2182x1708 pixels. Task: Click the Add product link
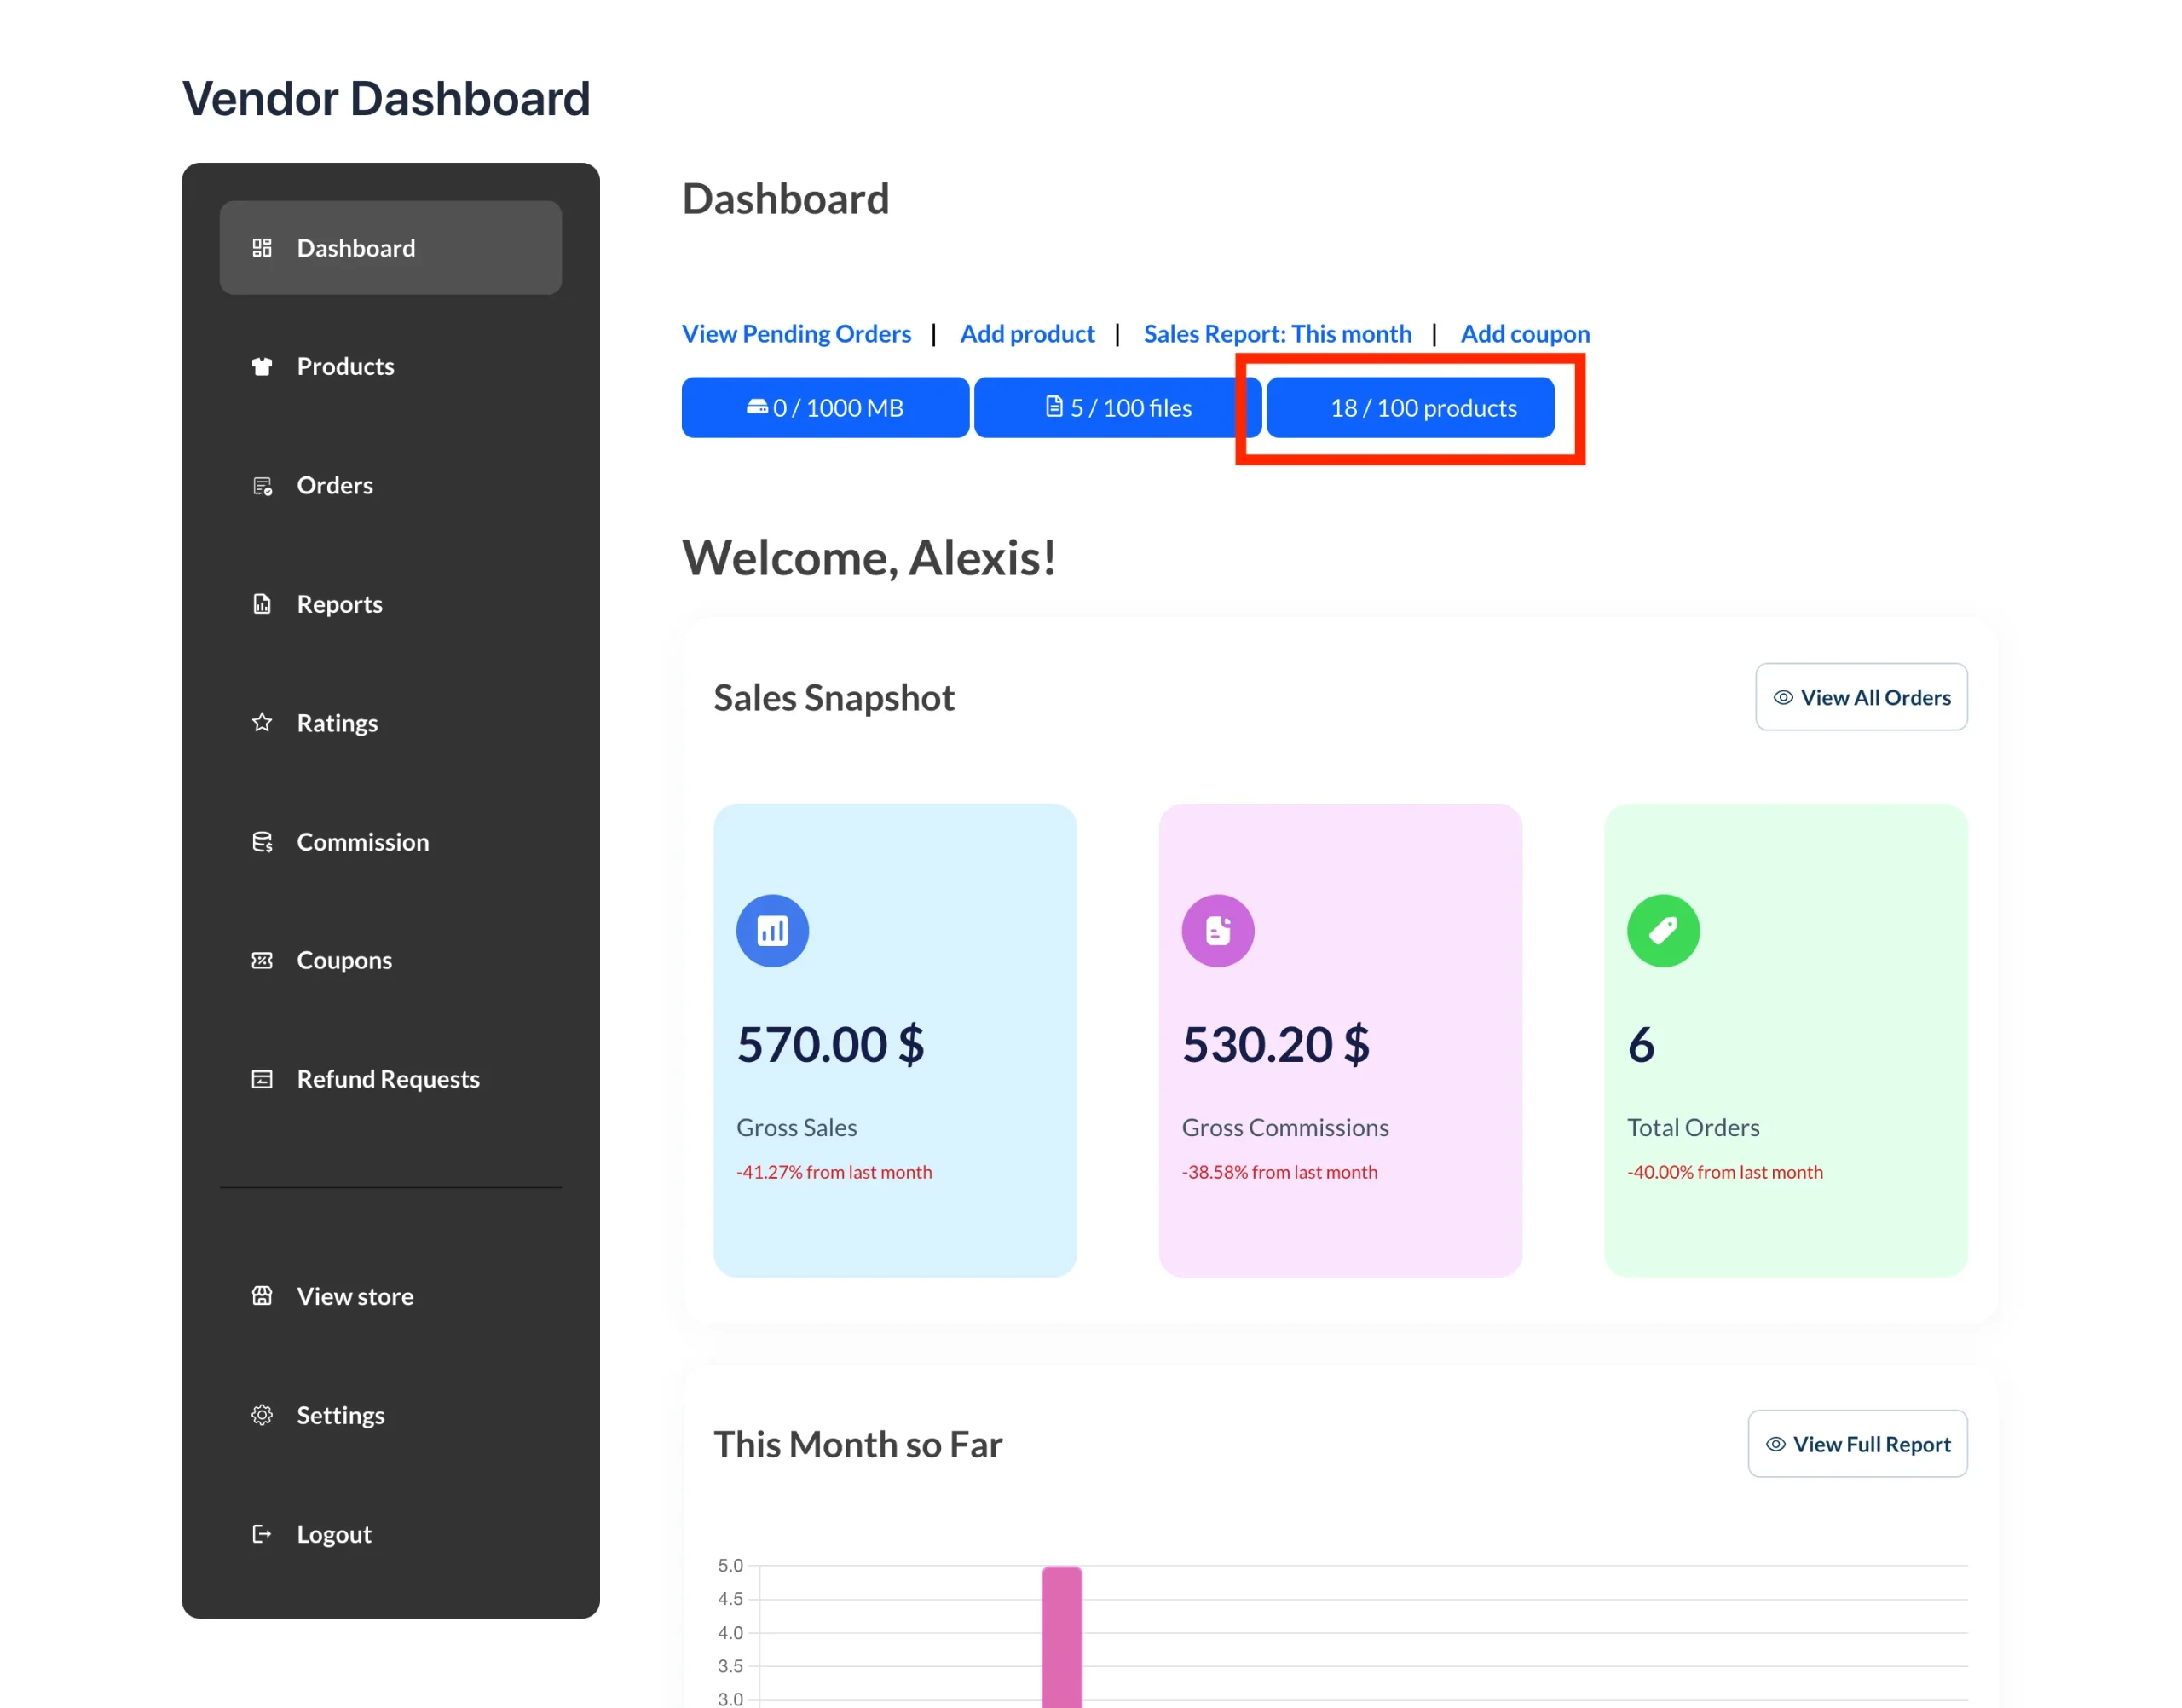click(1027, 333)
